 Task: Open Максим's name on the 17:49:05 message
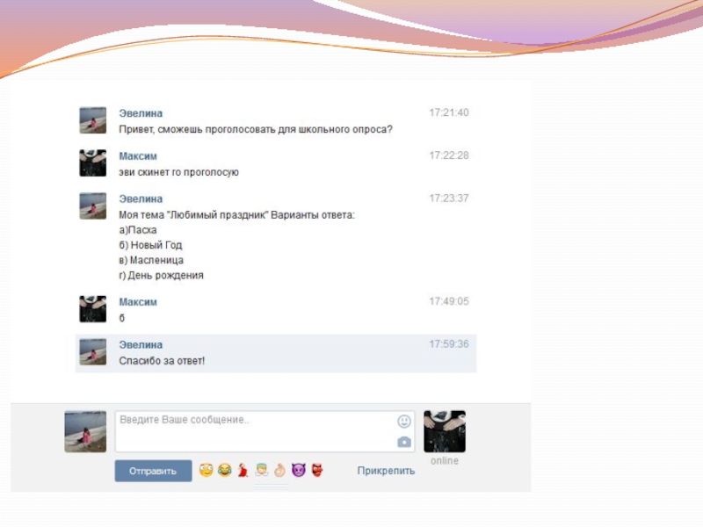click(x=138, y=302)
